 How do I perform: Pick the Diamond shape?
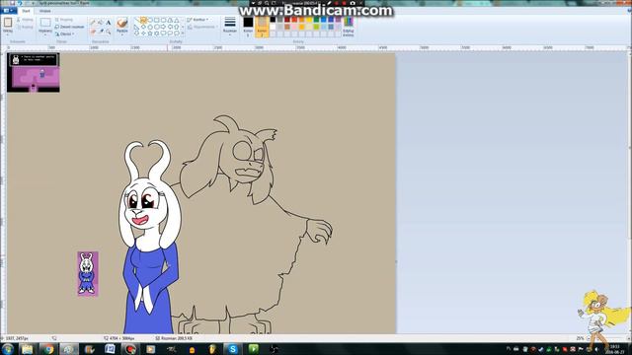pyautogui.click(x=143, y=27)
